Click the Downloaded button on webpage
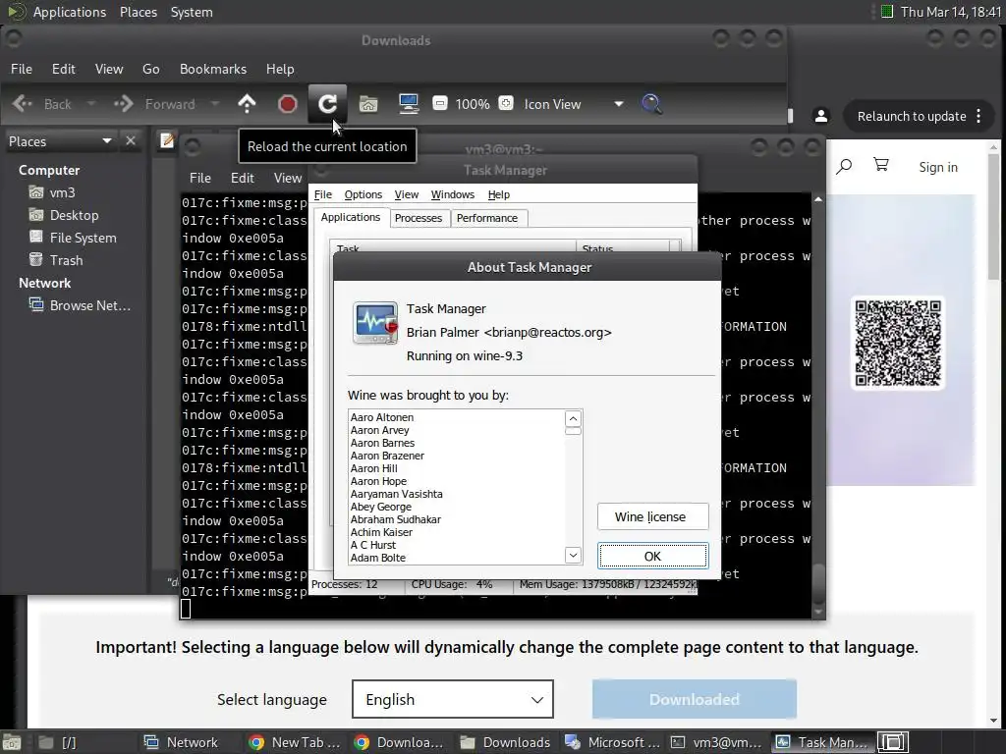1006x754 pixels. coord(695,699)
